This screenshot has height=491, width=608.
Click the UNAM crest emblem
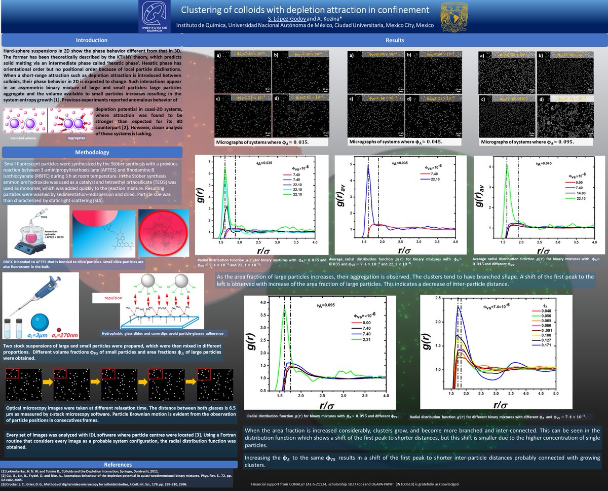(453, 16)
